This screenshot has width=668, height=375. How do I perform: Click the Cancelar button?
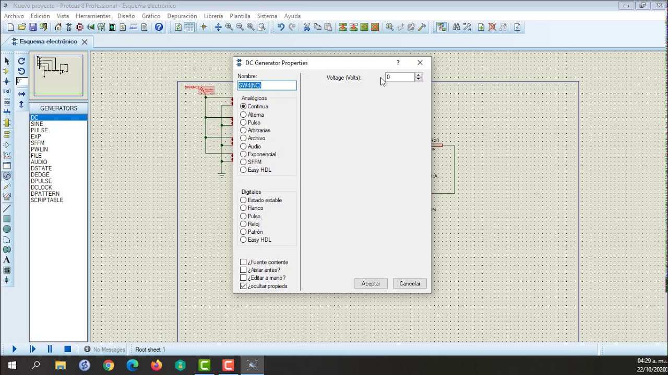tap(410, 283)
